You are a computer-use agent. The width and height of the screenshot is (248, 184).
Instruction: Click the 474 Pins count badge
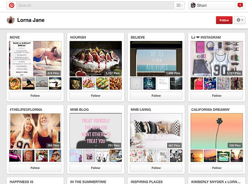tap(53, 73)
